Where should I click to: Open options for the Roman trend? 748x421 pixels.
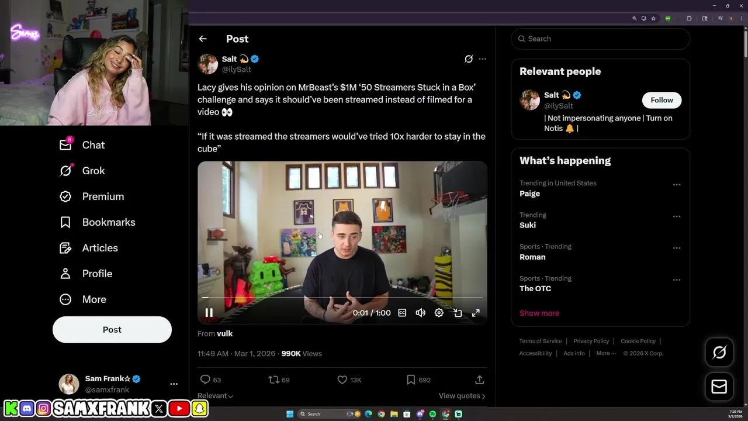tap(677, 248)
